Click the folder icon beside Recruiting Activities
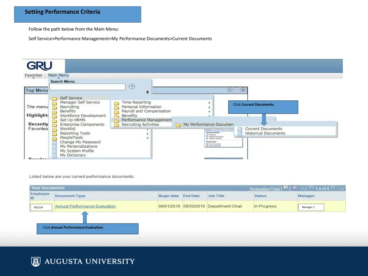Viewport: 368px width, 276px height. pos(116,125)
